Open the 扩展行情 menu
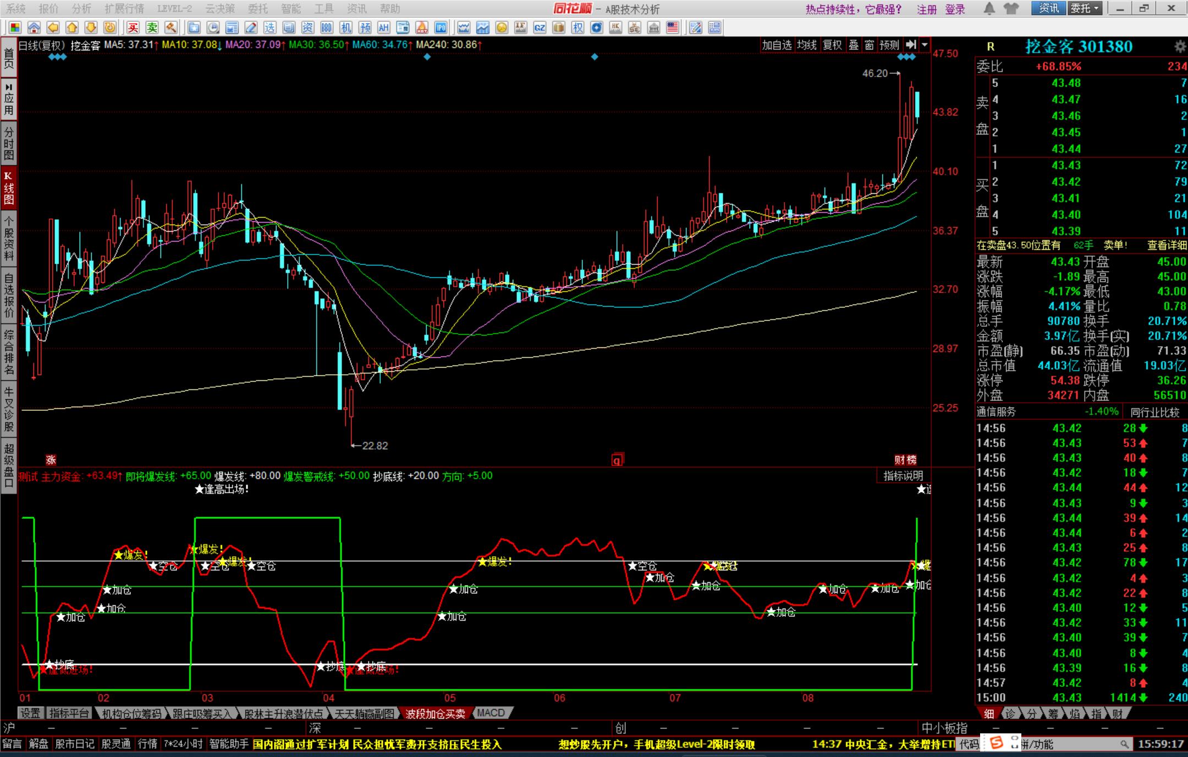The image size is (1188, 757). [124, 9]
